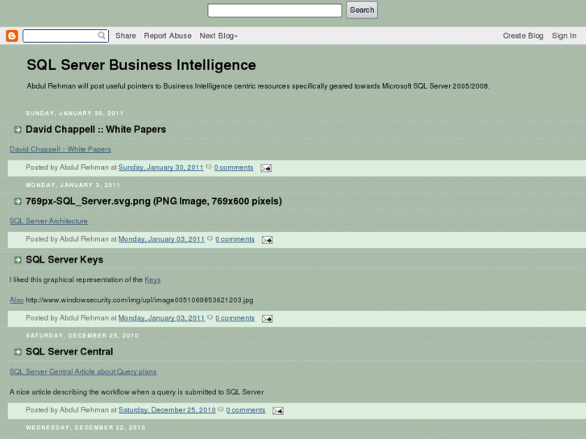Click the orange Blogger logo icon
This screenshot has height=439, width=586.
(12, 35)
